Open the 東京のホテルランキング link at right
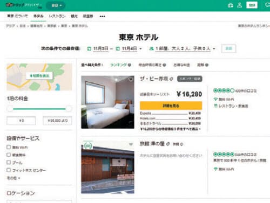Screen dimensions: 270x203 click(254, 26)
